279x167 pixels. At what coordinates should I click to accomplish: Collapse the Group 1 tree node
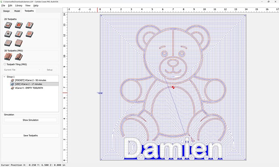[4, 77]
